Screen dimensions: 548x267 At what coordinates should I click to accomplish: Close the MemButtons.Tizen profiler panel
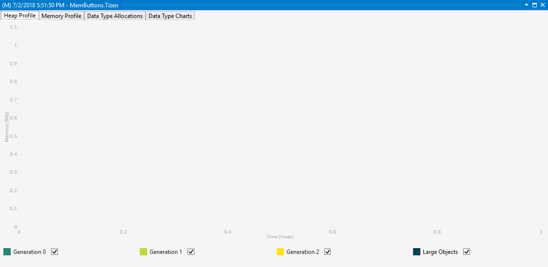(x=542, y=5)
